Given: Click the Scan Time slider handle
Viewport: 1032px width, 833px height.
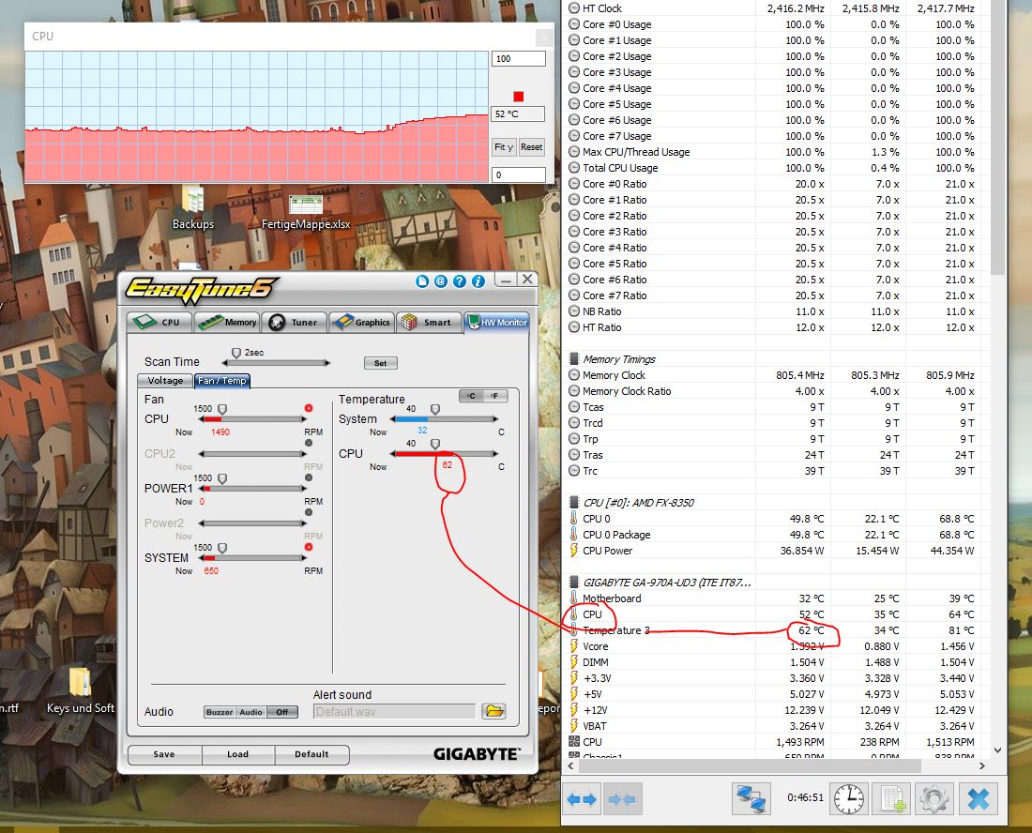Looking at the screenshot, I should [x=236, y=354].
